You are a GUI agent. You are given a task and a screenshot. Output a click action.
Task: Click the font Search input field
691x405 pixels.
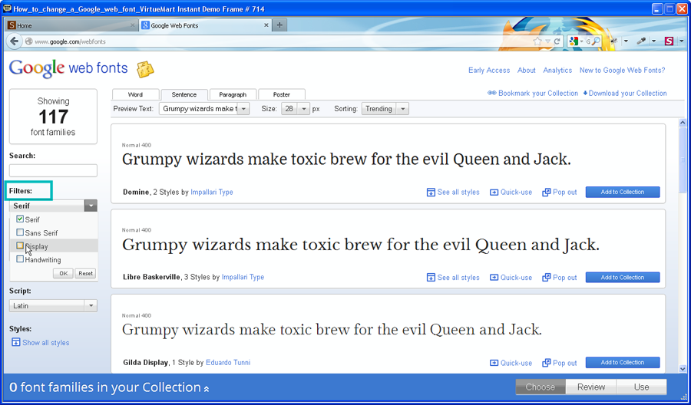click(x=53, y=170)
